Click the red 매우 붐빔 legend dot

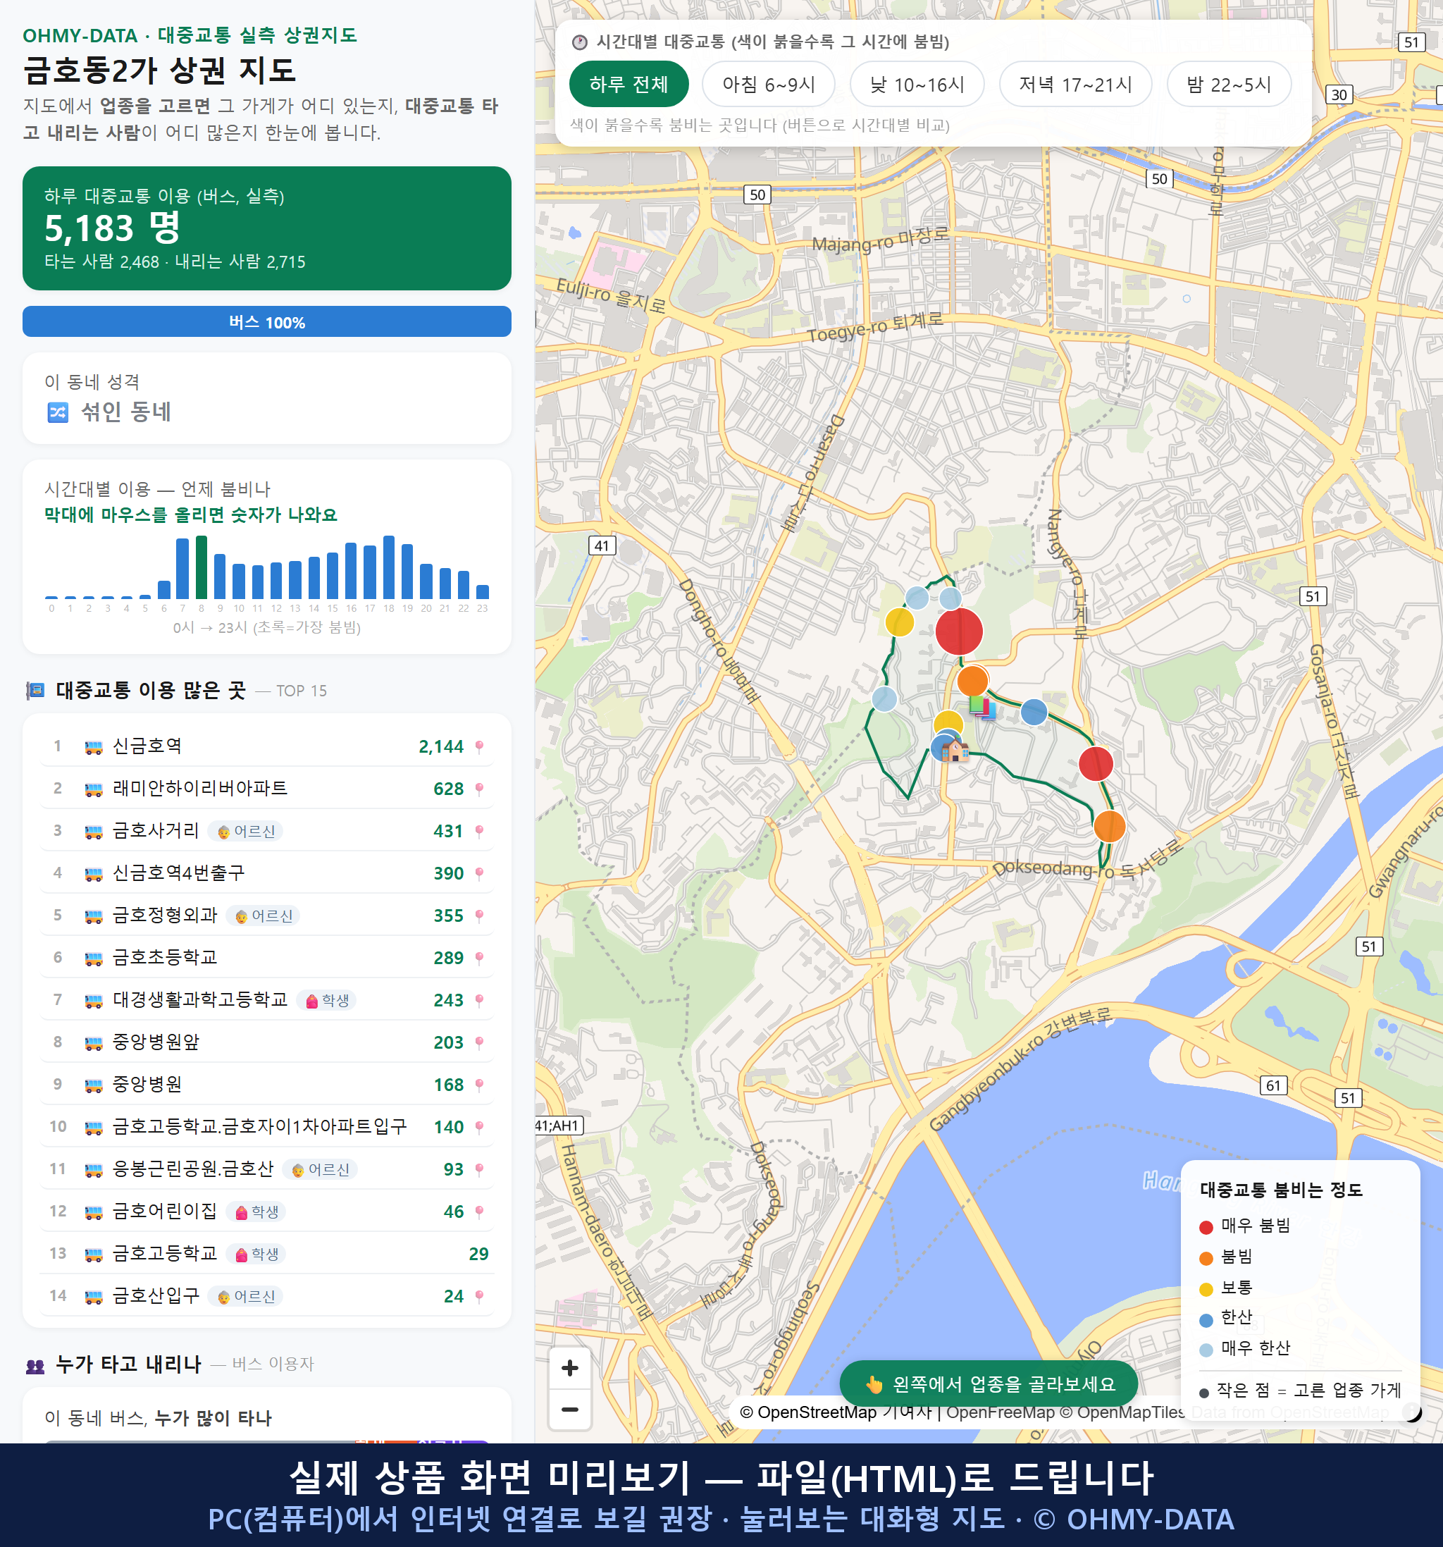tap(1206, 1227)
